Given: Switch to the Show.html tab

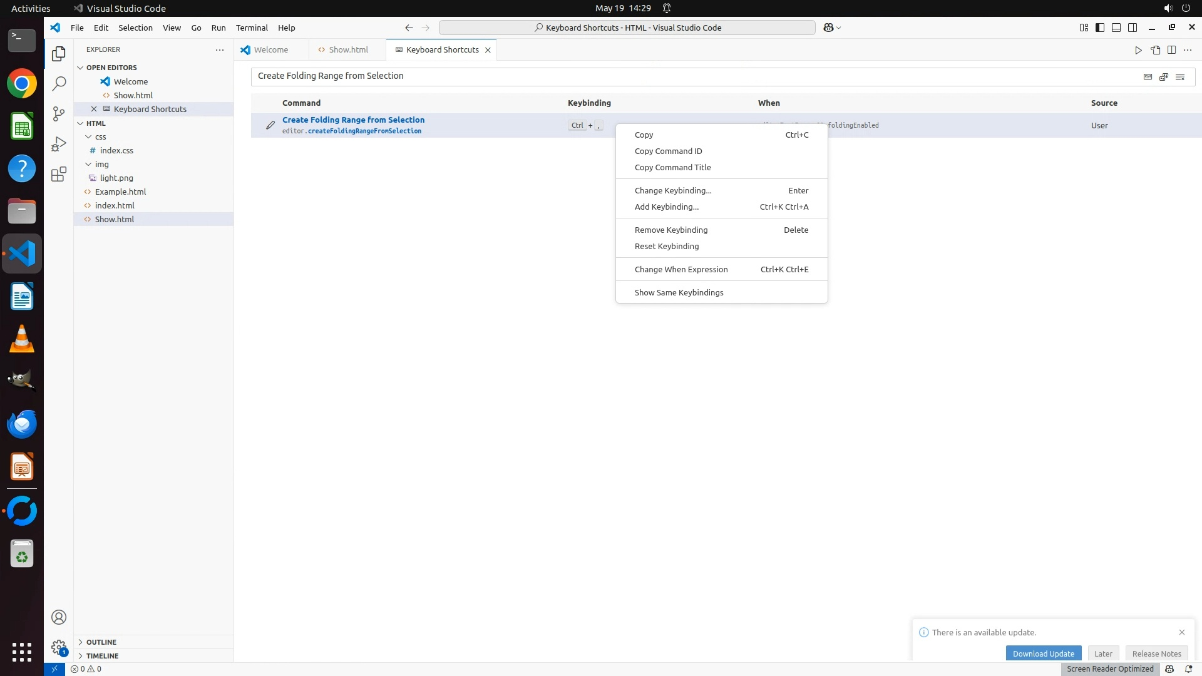Looking at the screenshot, I should (348, 49).
